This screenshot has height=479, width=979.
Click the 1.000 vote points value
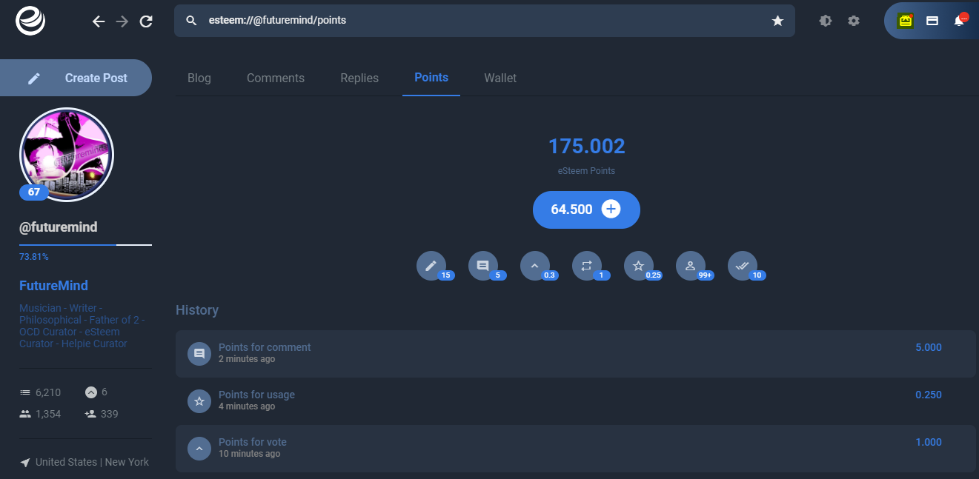tap(929, 442)
